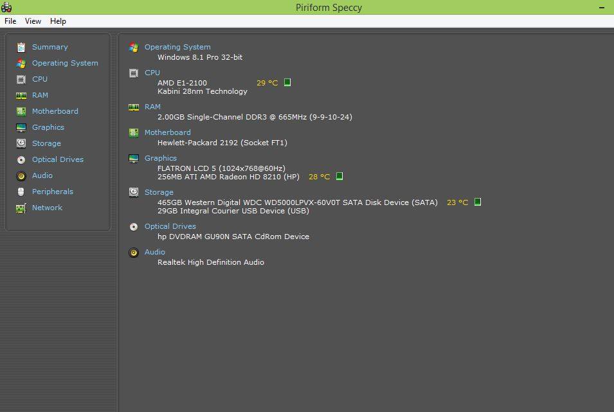This screenshot has width=614, height=412.
Task: Click the 2.00GB Single-Channel DDR3 line
Action: pyautogui.click(x=255, y=117)
